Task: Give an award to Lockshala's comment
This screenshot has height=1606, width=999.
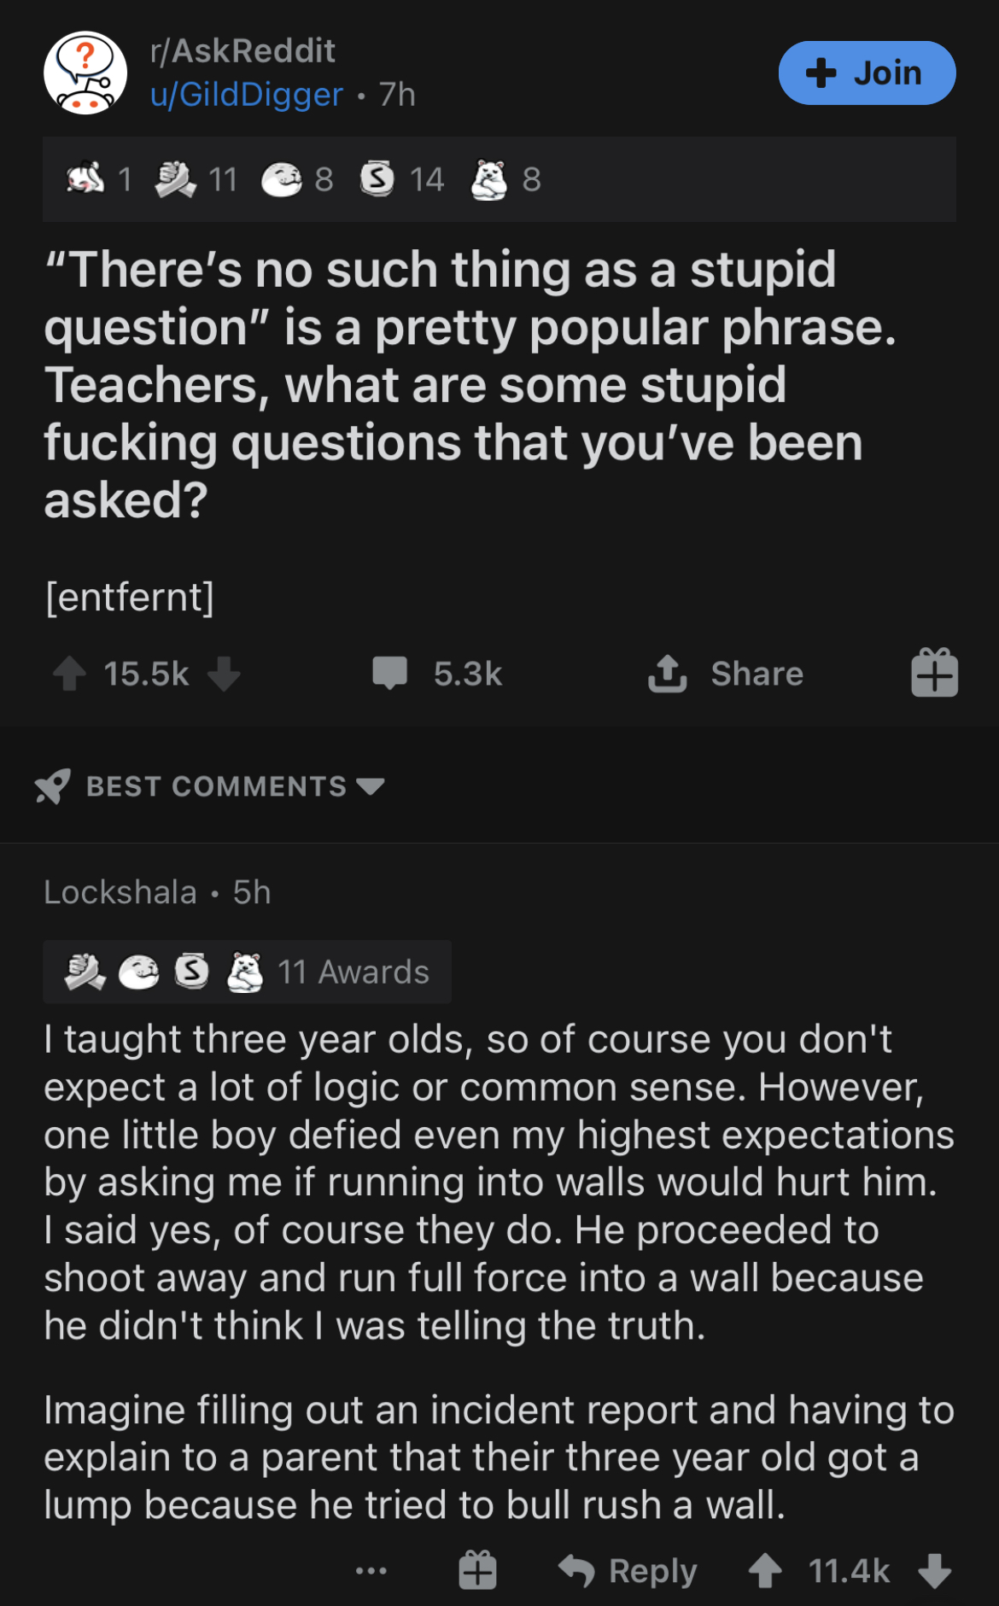Action: (x=477, y=1570)
